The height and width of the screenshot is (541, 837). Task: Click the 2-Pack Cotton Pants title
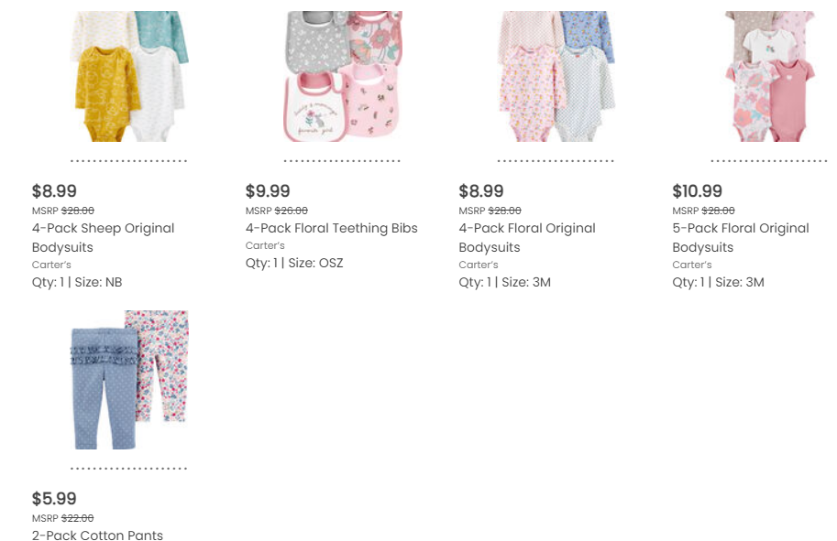(97, 536)
